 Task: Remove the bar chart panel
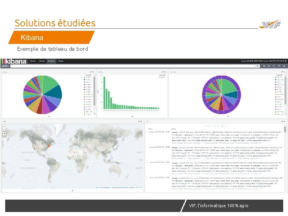click(165, 72)
